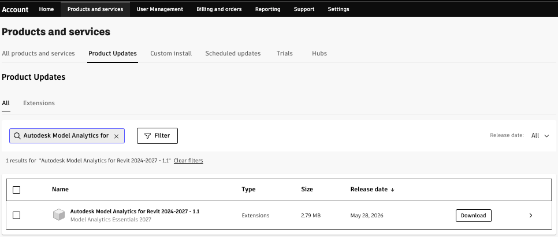558x237 pixels.
Task: Download Autodesk Model Analytics for Revit
Action: tap(473, 215)
